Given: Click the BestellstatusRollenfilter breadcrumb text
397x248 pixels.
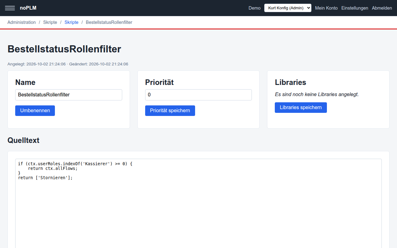Looking at the screenshot, I should [109, 22].
